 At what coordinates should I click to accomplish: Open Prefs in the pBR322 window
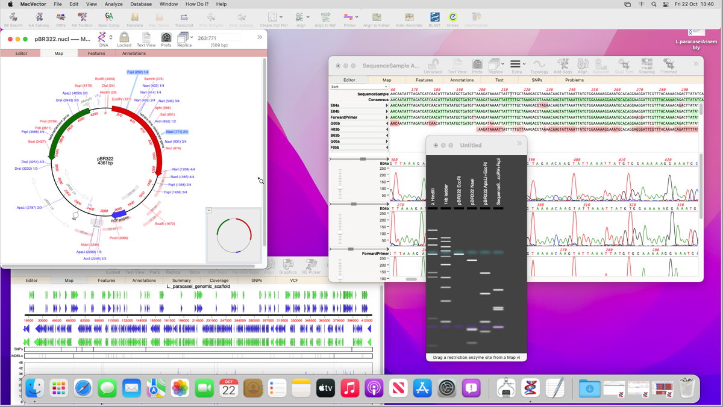(x=166, y=40)
